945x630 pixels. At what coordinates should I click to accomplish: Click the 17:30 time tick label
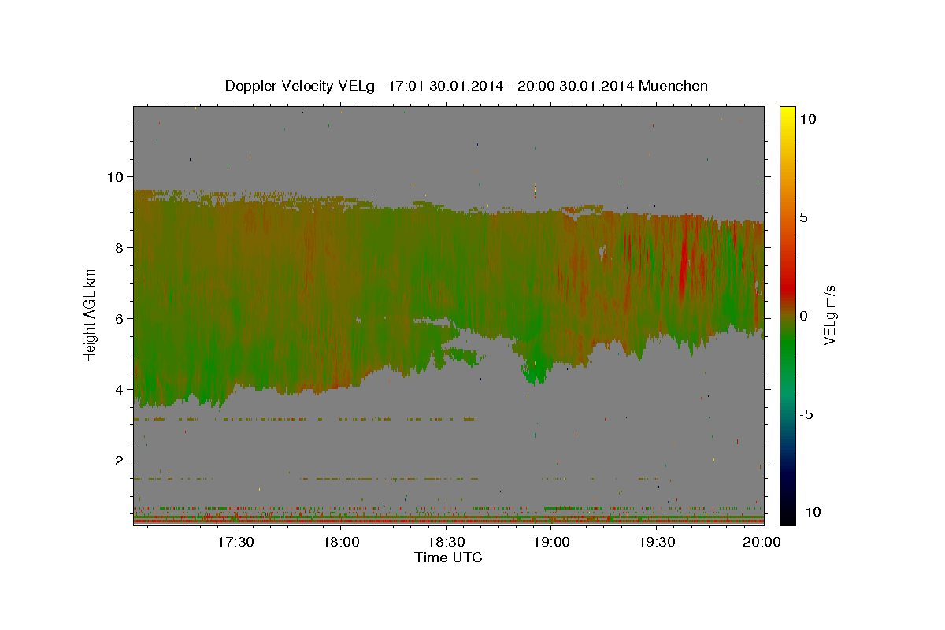click(235, 542)
